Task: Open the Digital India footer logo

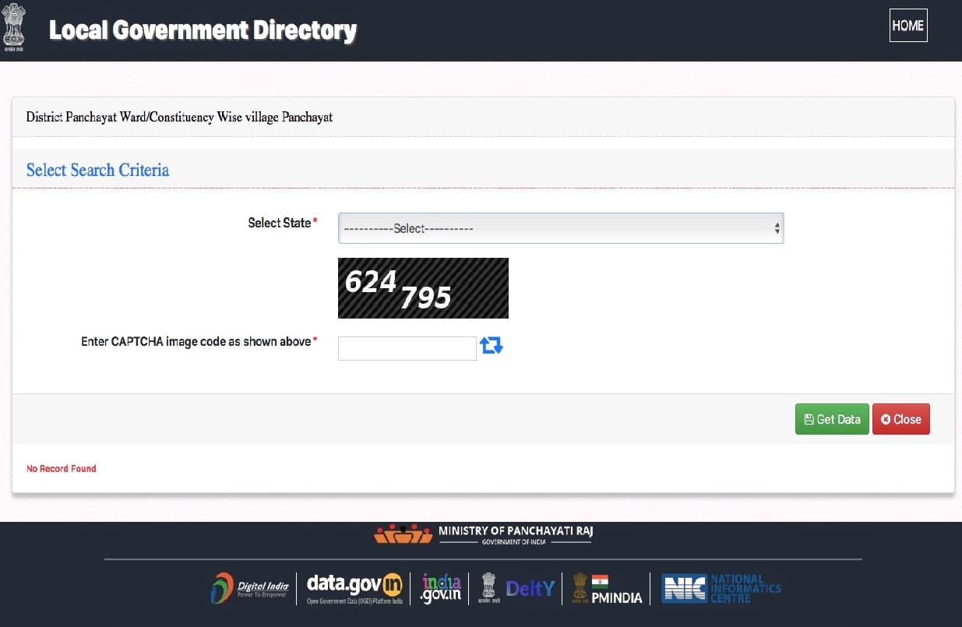Action: click(250, 588)
